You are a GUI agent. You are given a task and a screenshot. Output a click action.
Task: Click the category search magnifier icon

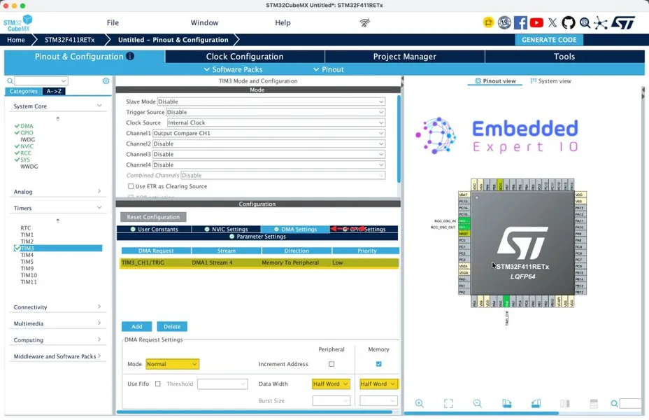(10, 80)
